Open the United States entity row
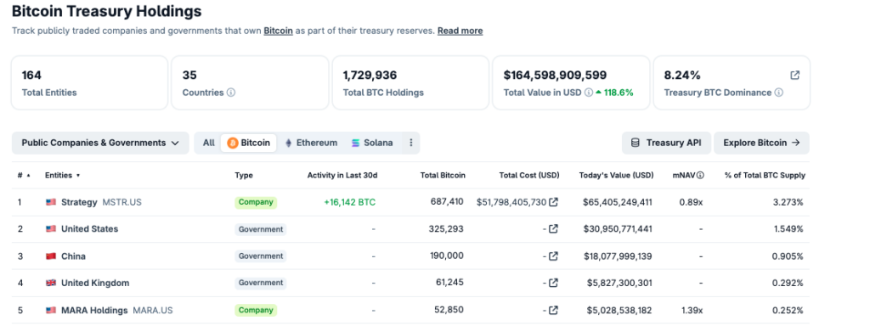Viewport: 870px width, 326px height. click(x=410, y=229)
